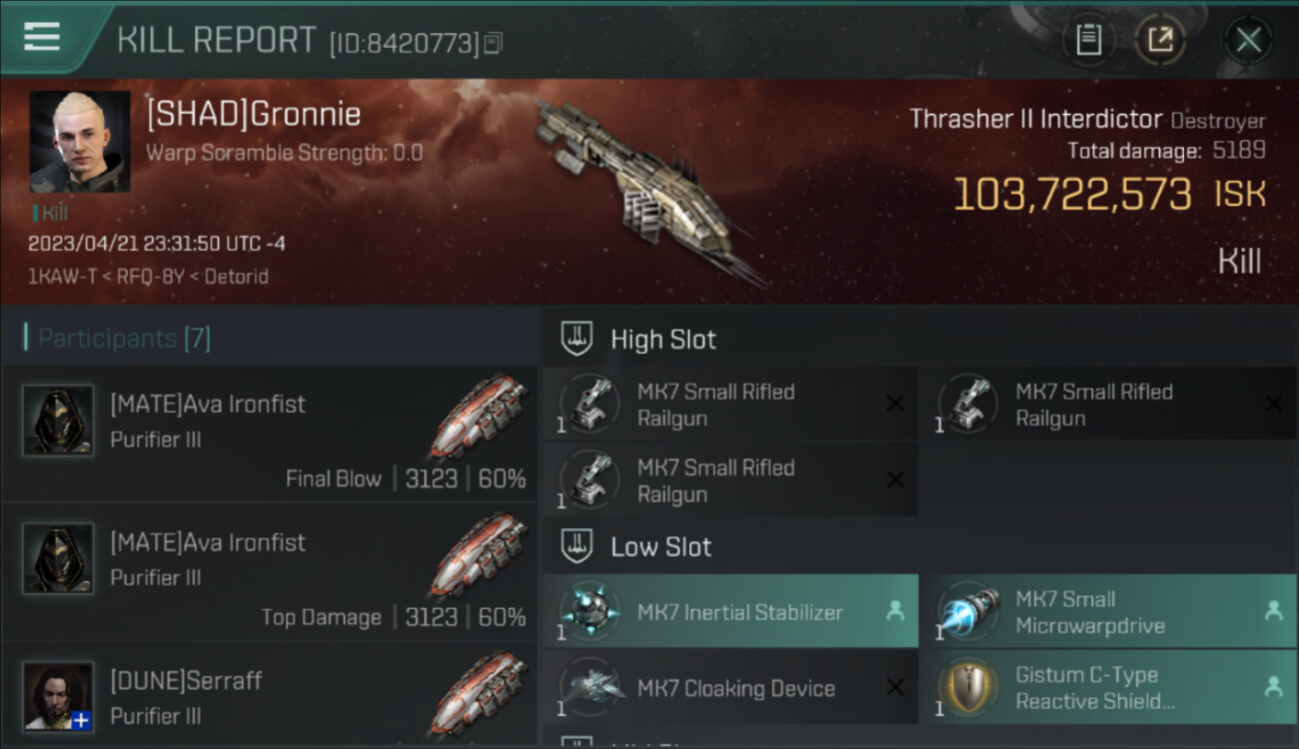The height and width of the screenshot is (749, 1299).
Task: Open Ava Ironfist Top Damage entry
Action: click(x=270, y=572)
